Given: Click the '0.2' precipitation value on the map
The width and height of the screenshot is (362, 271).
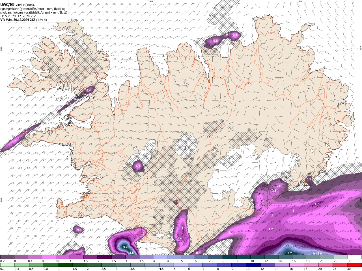Looking at the screenshot, I should pos(176,202).
